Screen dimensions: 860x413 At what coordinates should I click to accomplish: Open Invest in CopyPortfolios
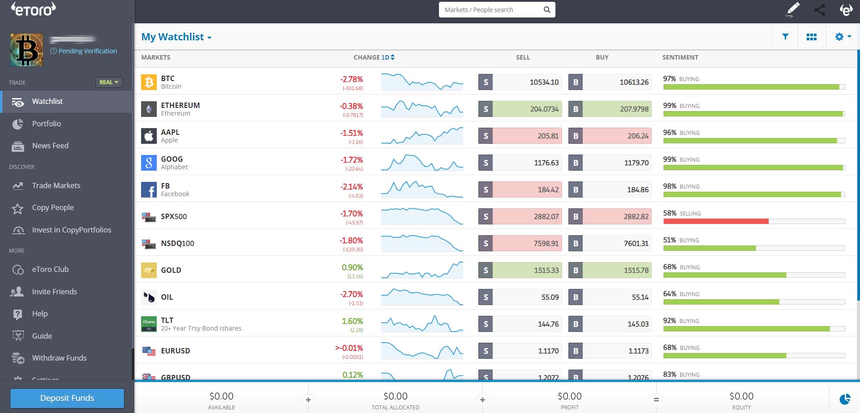click(71, 230)
